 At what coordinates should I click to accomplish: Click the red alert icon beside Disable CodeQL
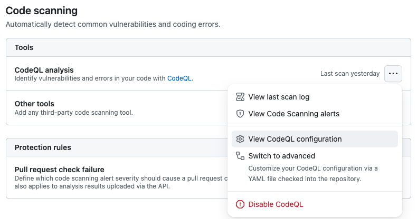240,204
